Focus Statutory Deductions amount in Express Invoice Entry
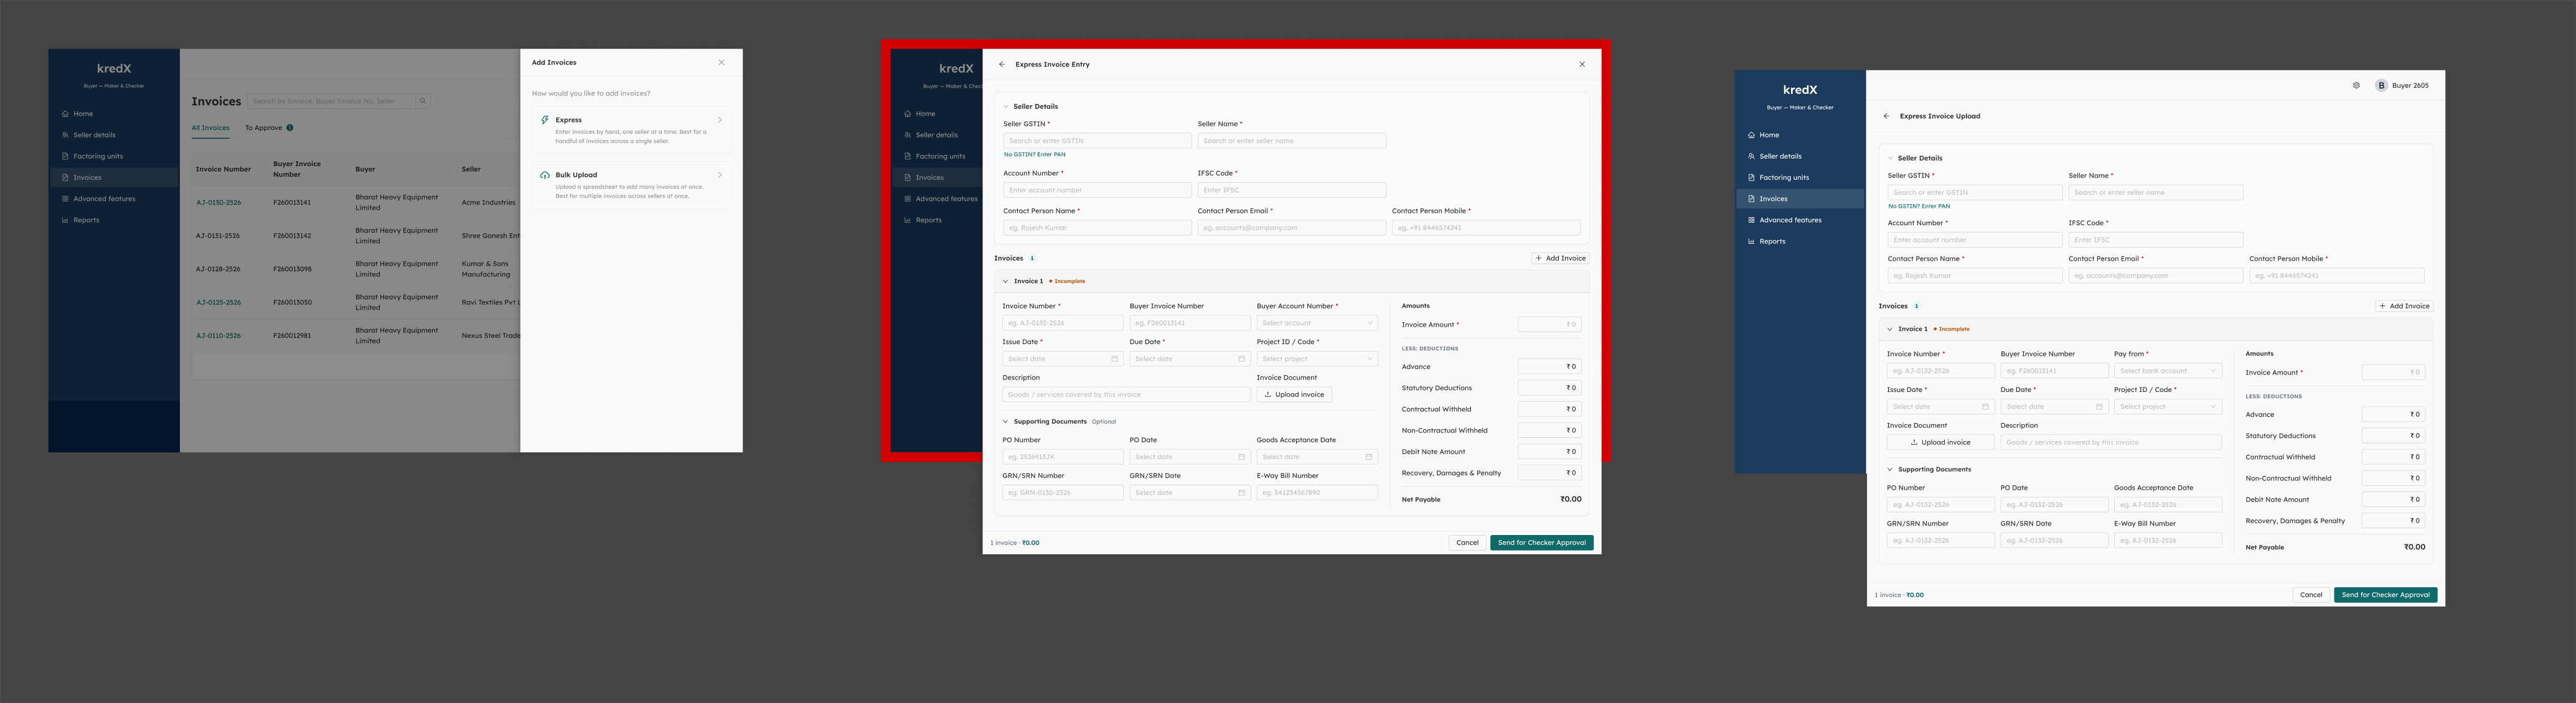2576x703 pixels. [x=1549, y=388]
